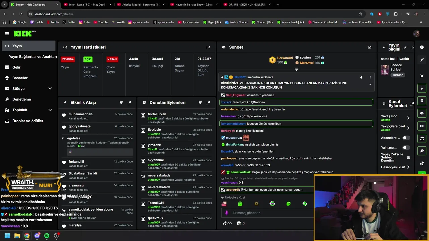
Task: Click the lightning bolt icon in the right sidebar
Action: pyautogui.click(x=422, y=88)
